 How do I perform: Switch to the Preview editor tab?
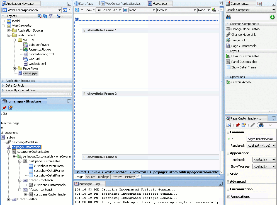[117, 177]
